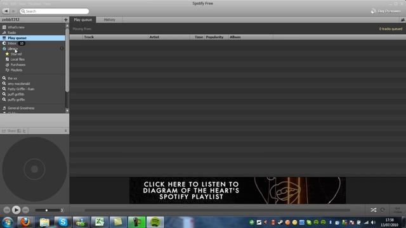Screen dimensions: 406x228
Task: Switch to the Play queue tab
Action: click(83, 20)
